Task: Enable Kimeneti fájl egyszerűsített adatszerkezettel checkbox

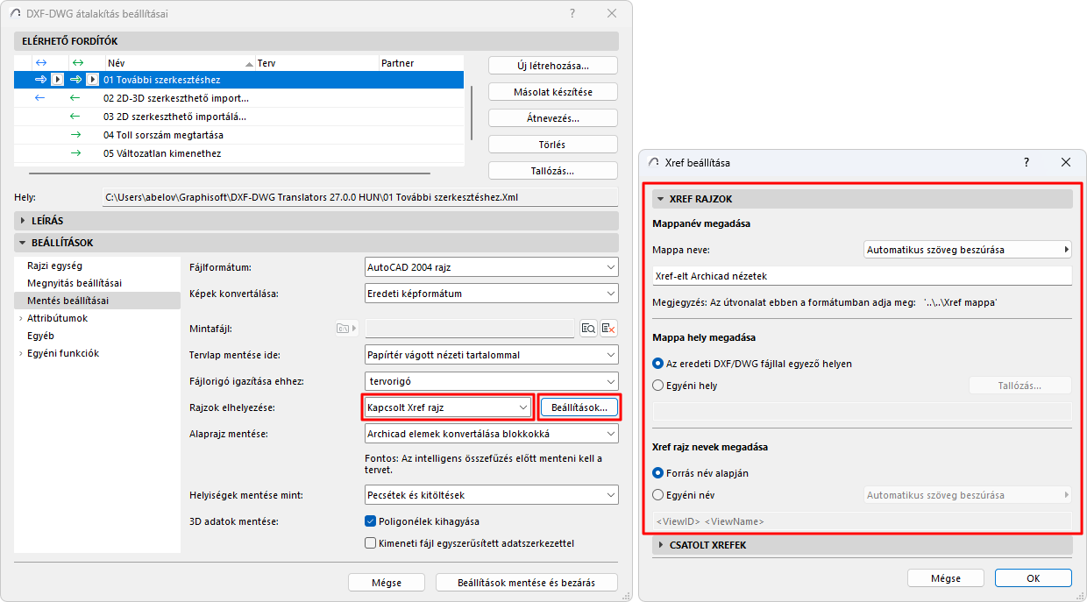Action: (370, 543)
